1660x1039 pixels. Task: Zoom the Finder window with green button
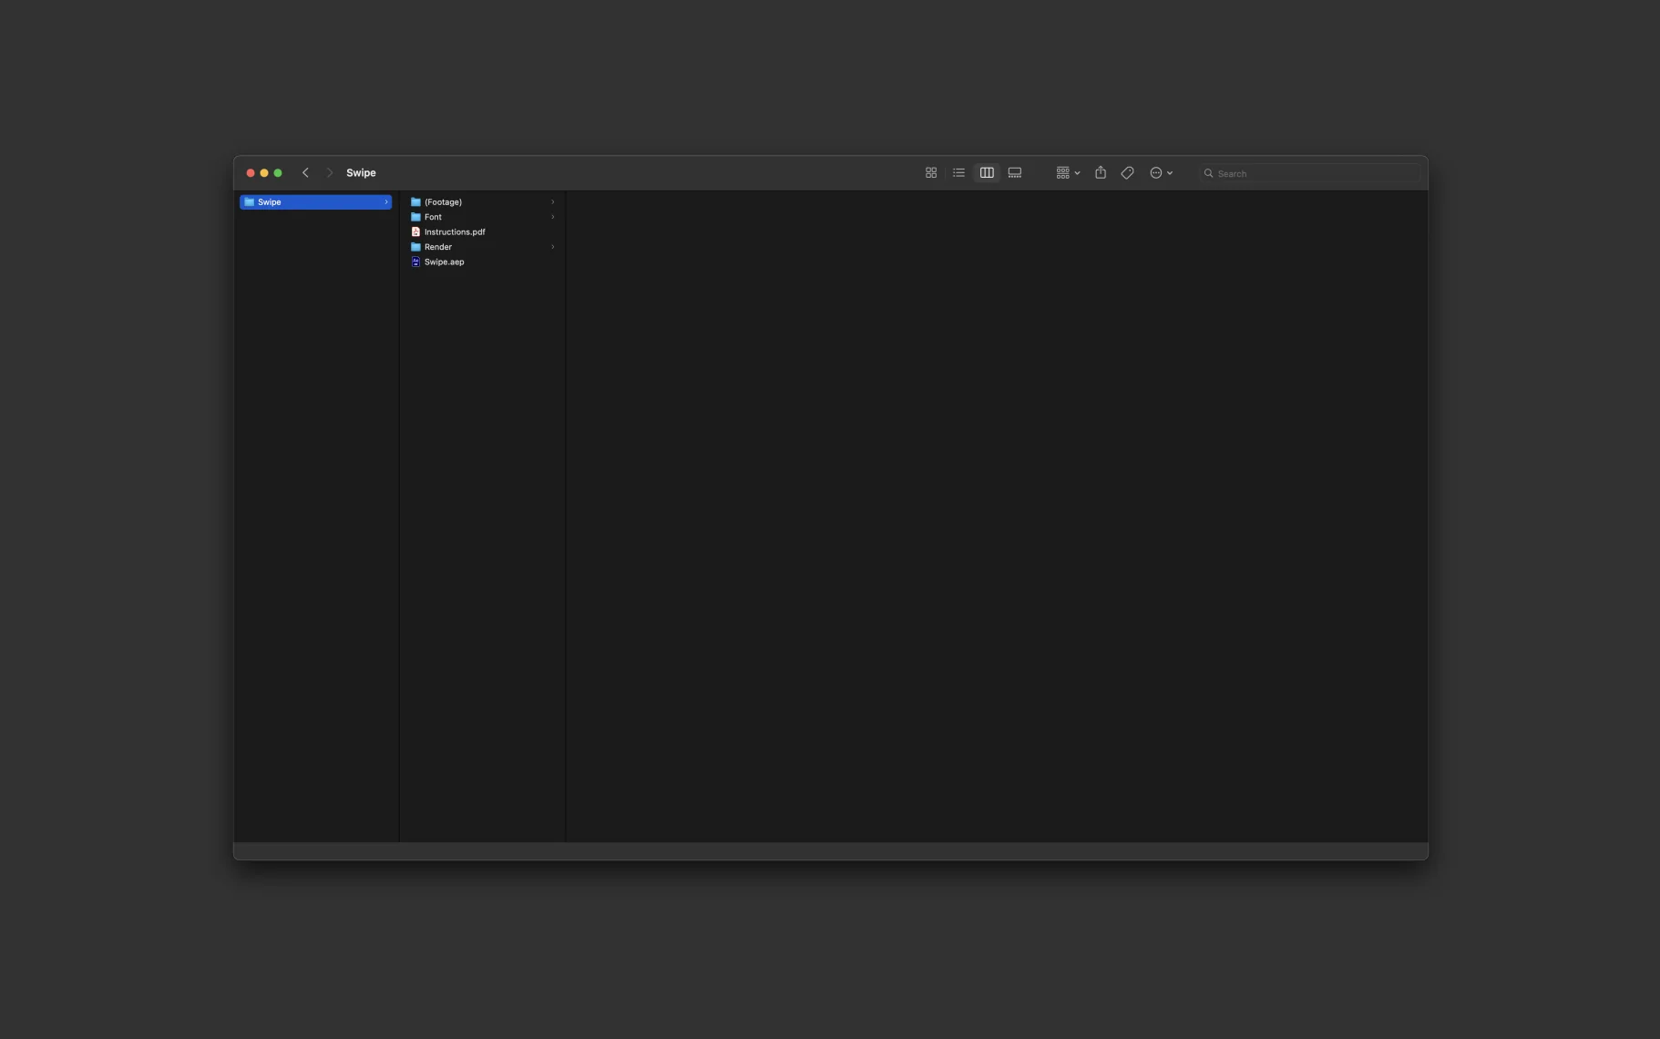(278, 173)
